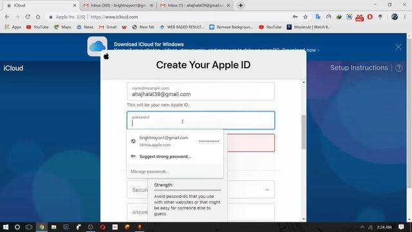Viewport: 412px width, 232px height.
Task: Click the form's vertical scrollbar thumb
Action: coord(303,132)
